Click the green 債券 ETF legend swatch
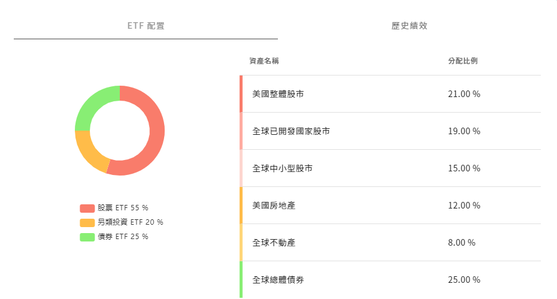This screenshot has height=299, width=557. [x=87, y=237]
